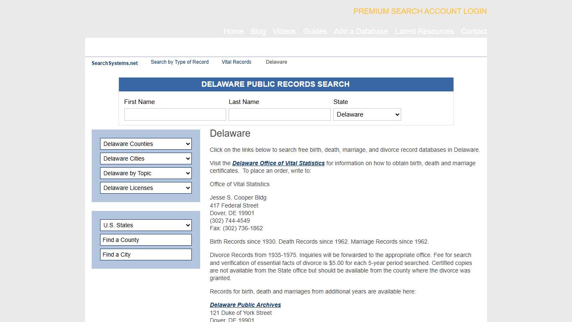
Task: Open the Blog section
Action: pos(258,31)
